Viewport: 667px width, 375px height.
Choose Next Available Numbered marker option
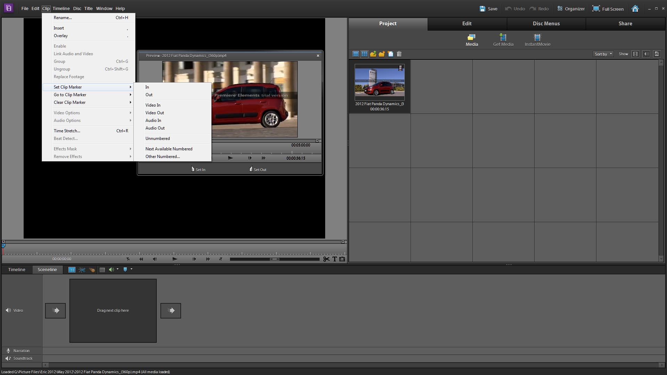coord(169,149)
